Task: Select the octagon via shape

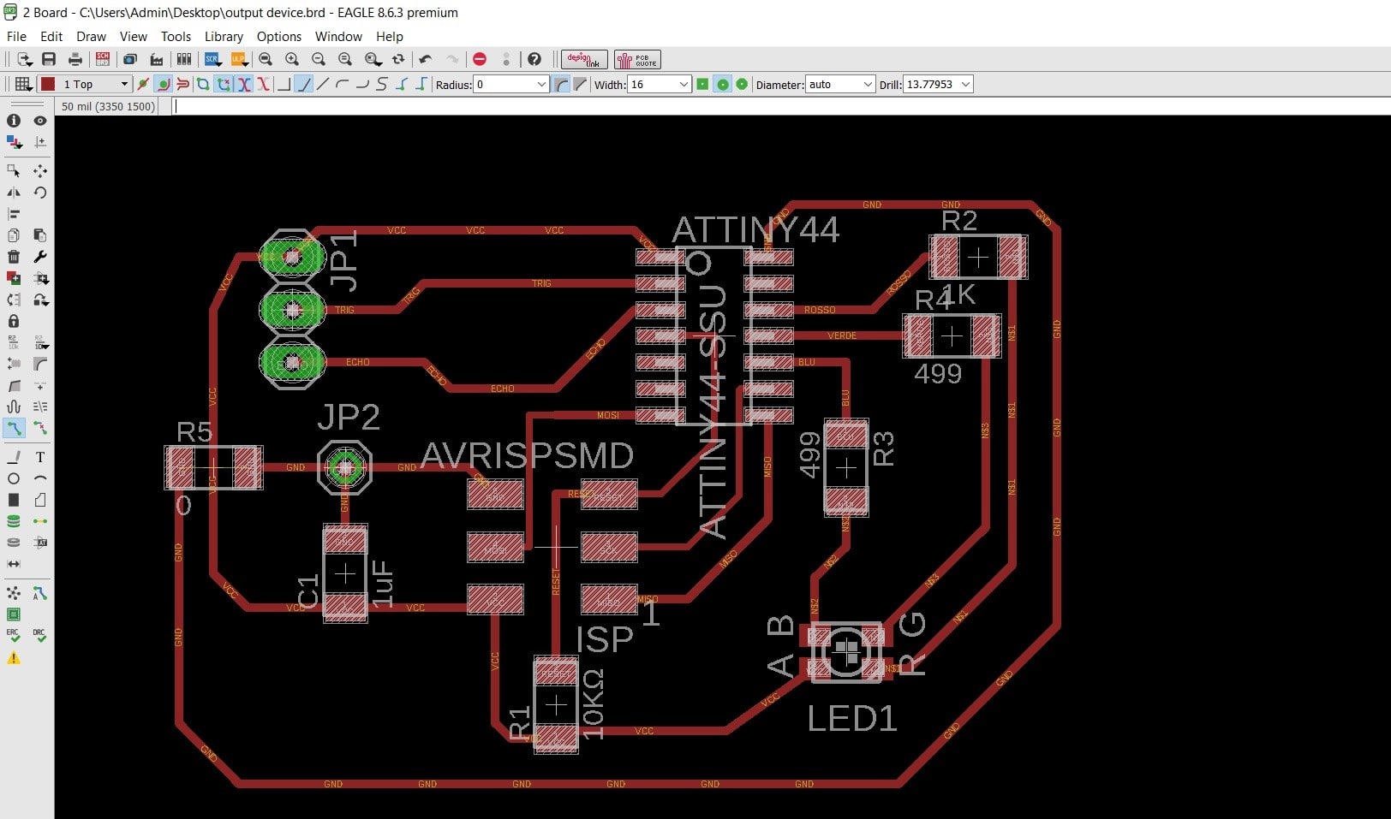Action: pyautogui.click(x=742, y=84)
